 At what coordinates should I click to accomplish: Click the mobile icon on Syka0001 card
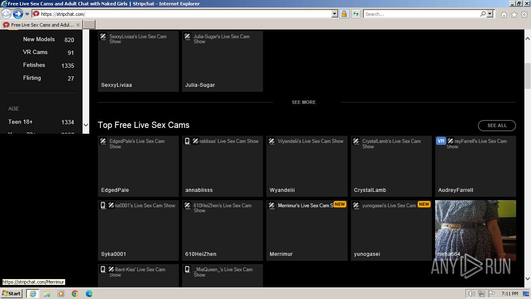(103, 206)
